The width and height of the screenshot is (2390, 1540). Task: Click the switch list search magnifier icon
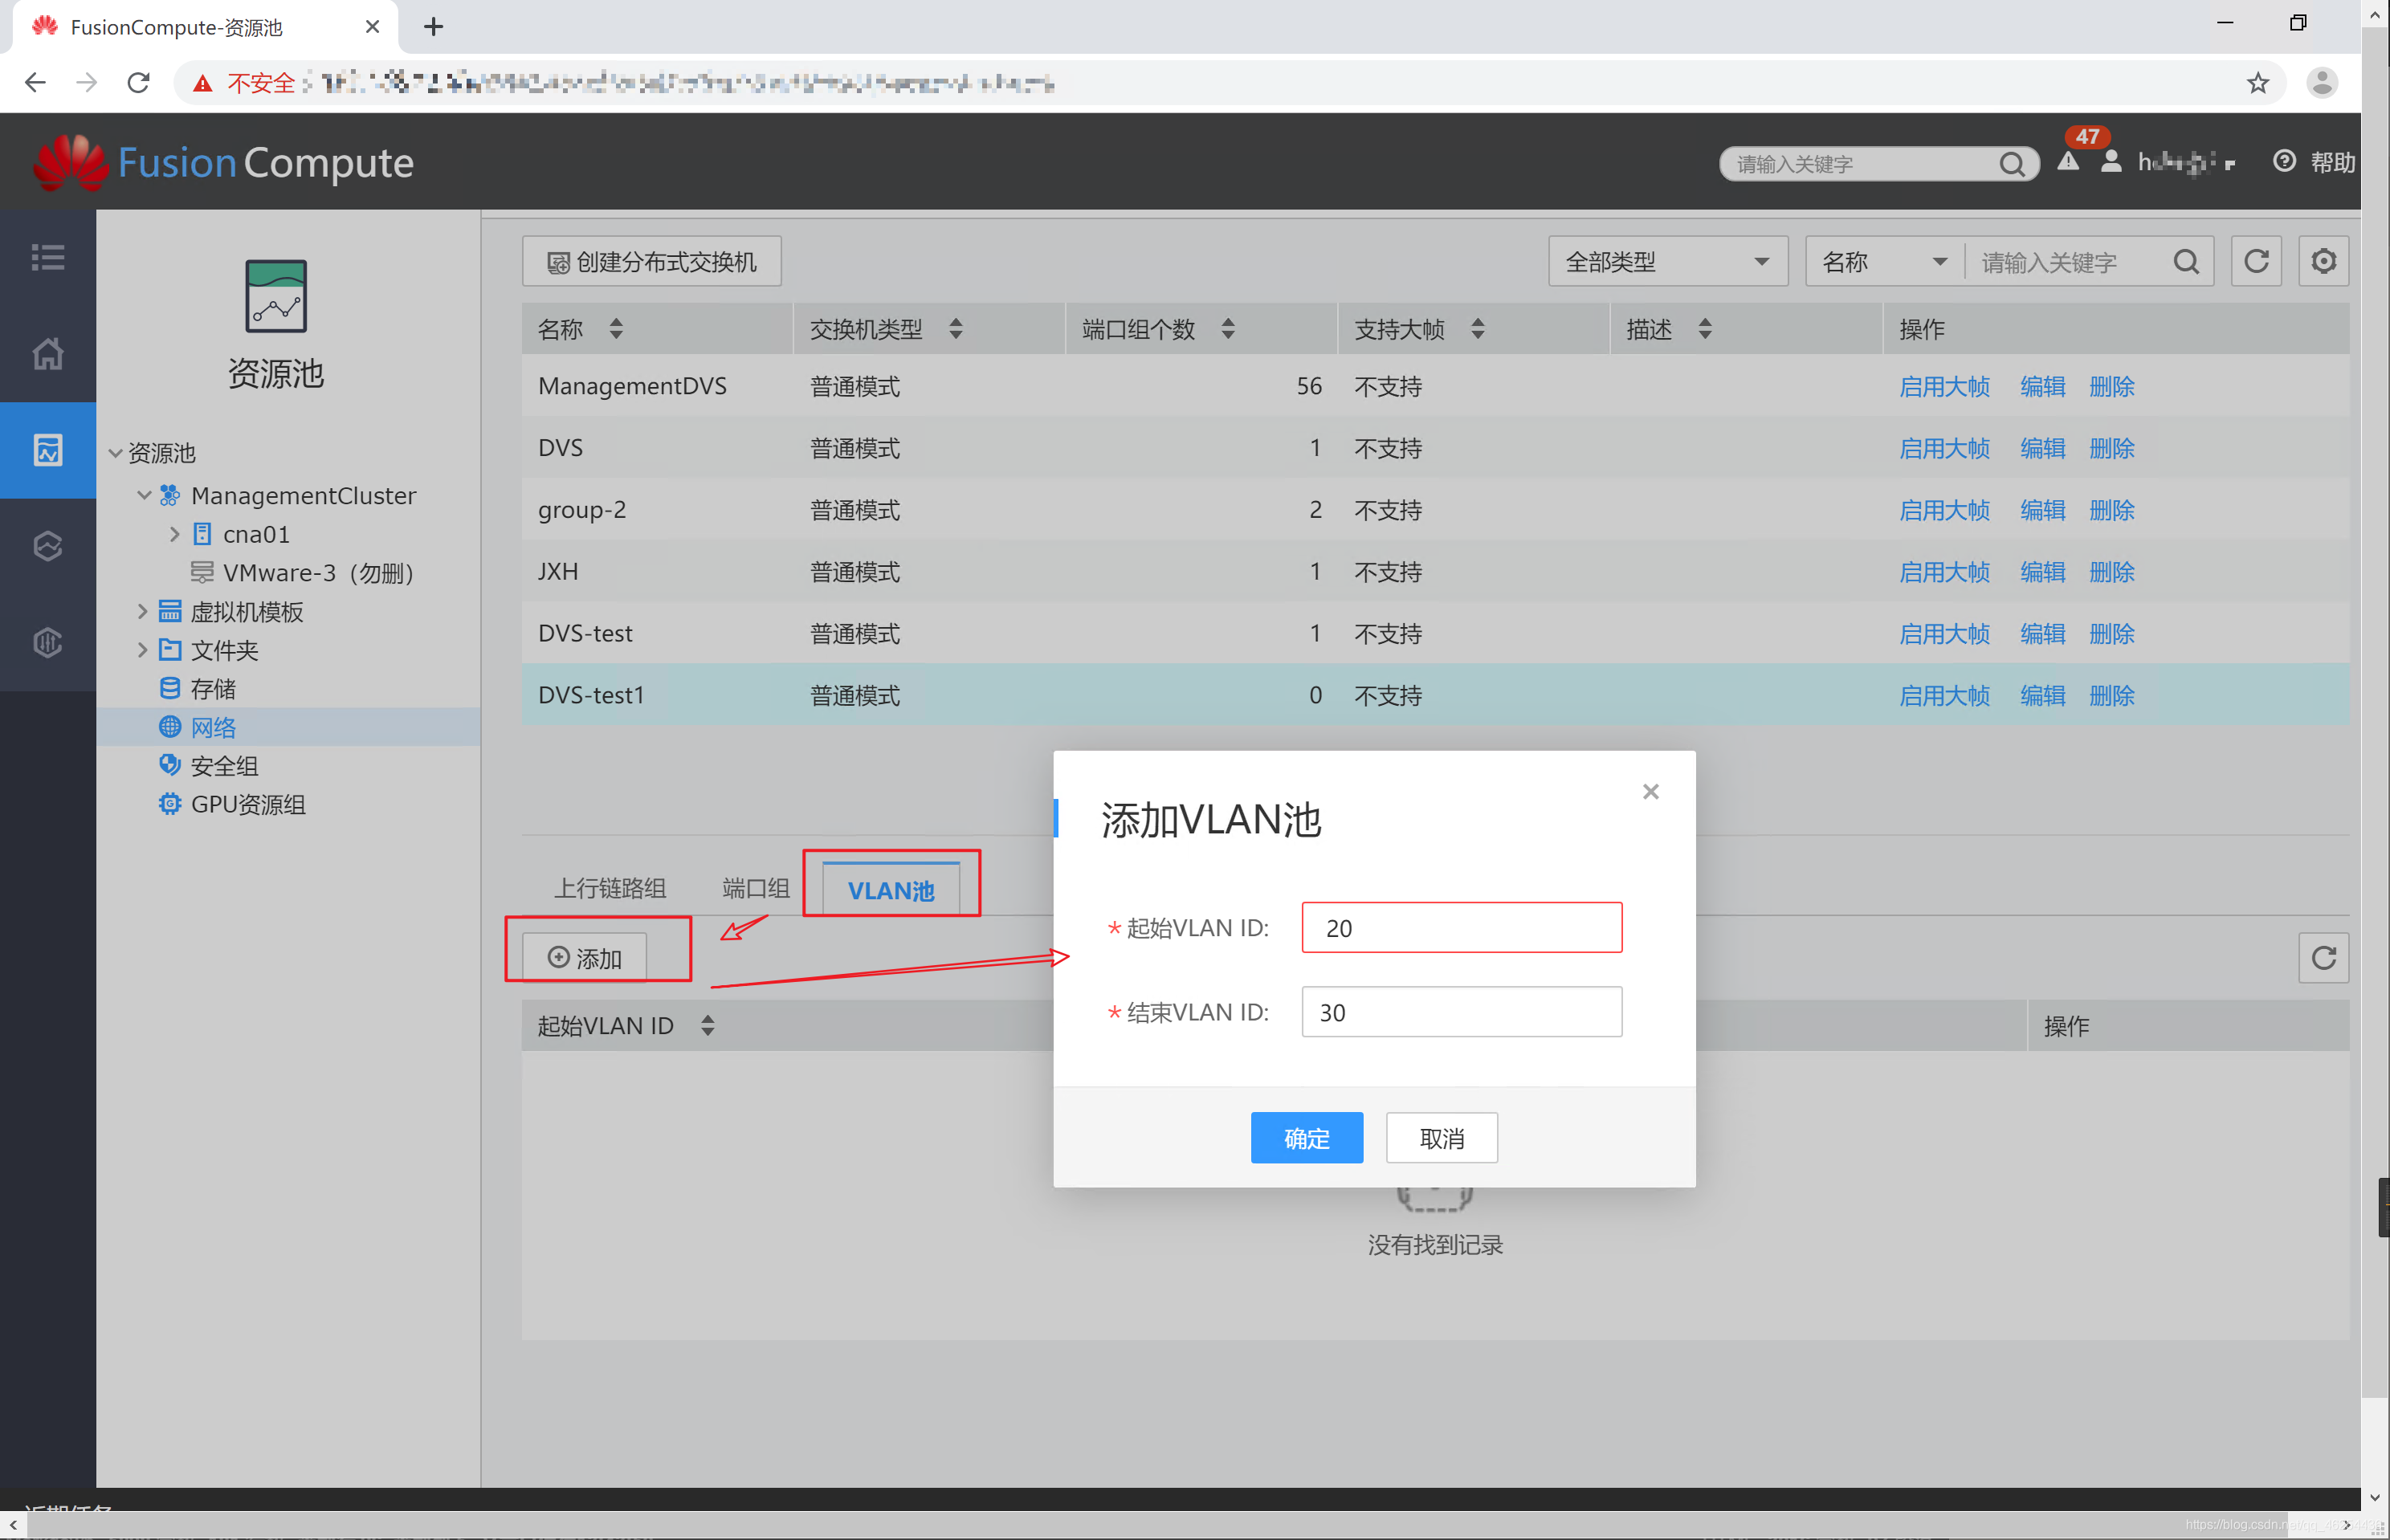[2187, 262]
